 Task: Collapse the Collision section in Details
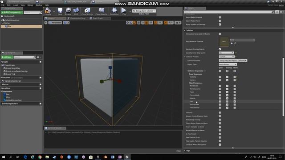pos(185,31)
